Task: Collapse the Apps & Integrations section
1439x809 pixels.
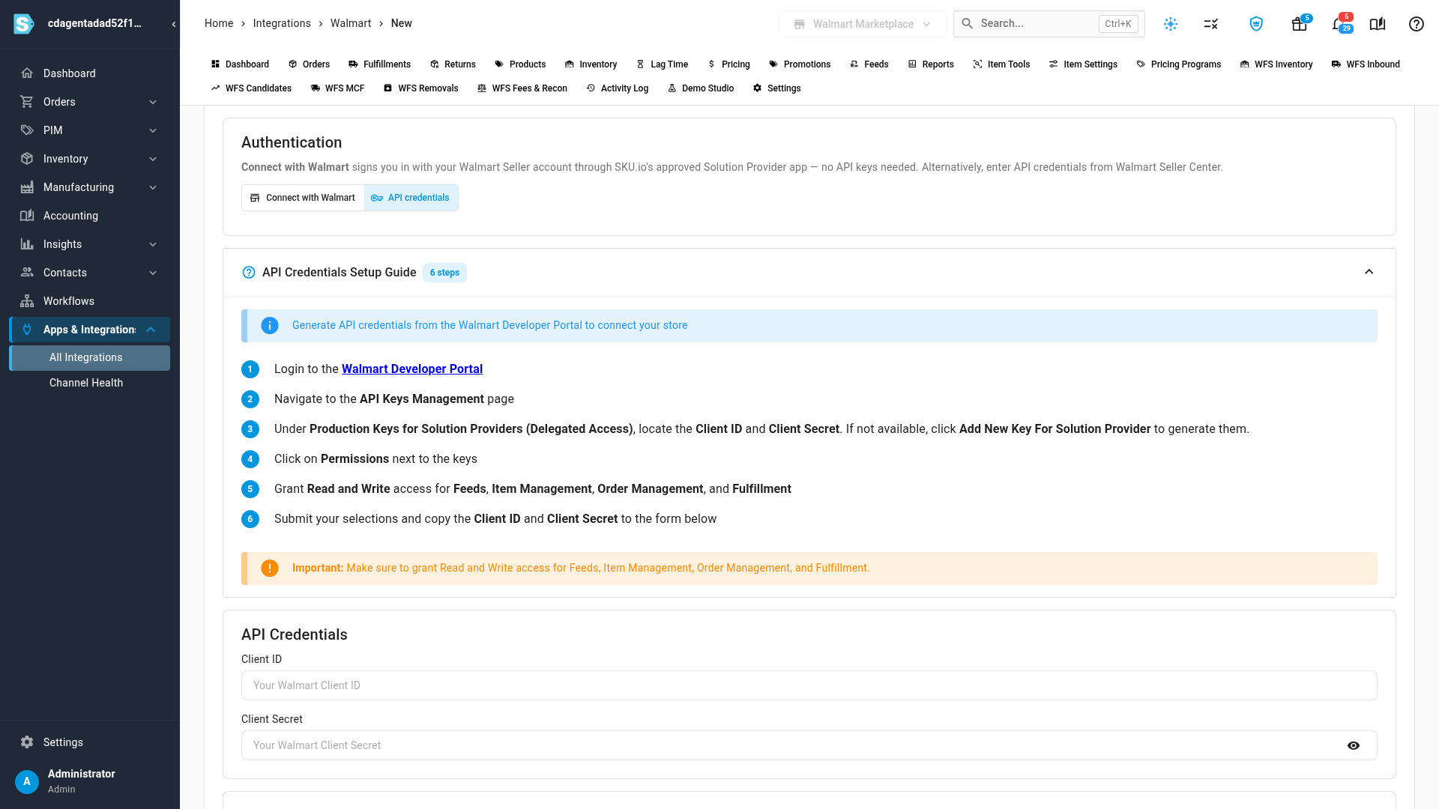Action: 151,330
